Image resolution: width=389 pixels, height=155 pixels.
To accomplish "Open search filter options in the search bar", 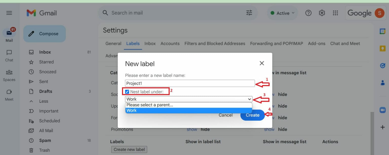I will (249, 13).
